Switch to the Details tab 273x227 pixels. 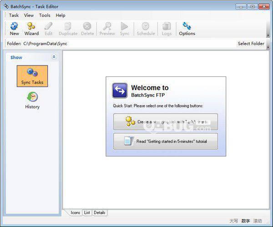point(100,212)
